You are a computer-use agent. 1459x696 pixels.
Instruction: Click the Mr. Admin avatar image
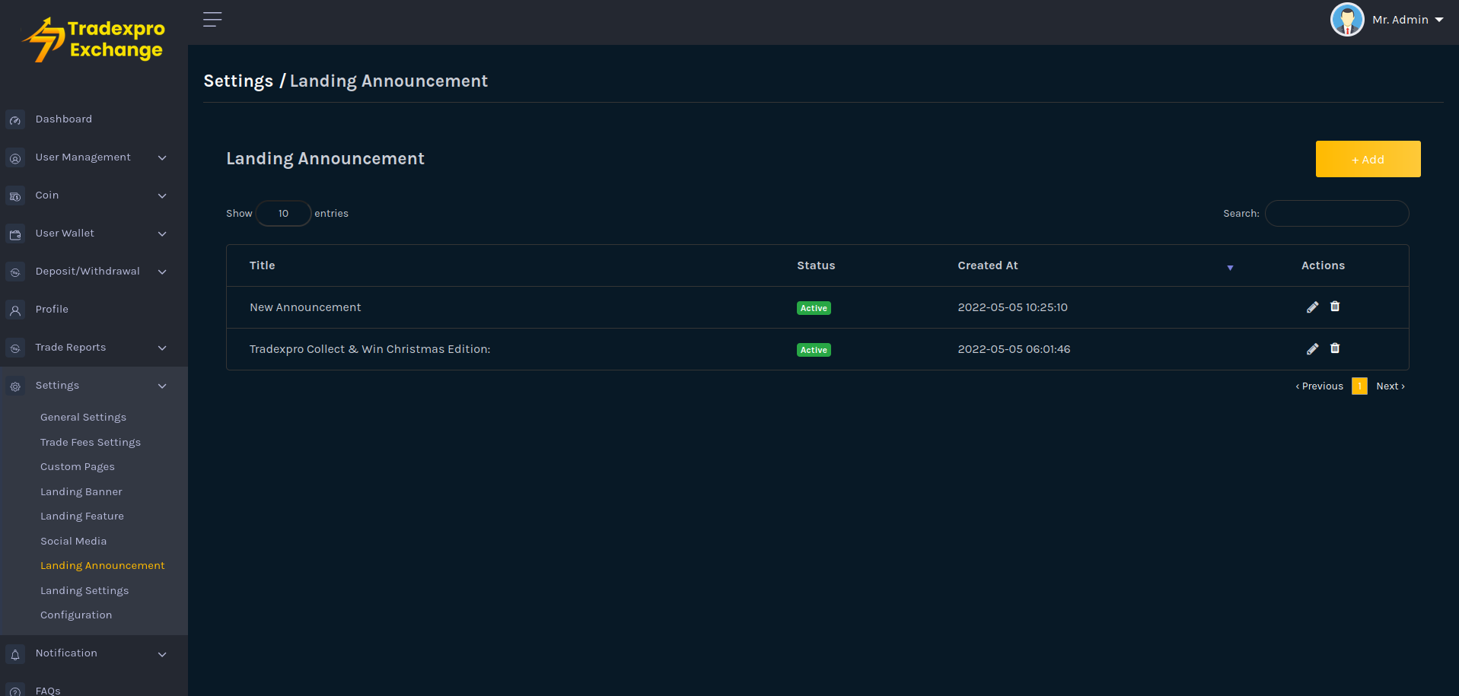1346,20
